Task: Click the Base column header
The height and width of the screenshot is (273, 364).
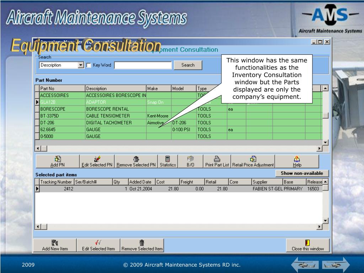Action: pyautogui.click(x=294, y=182)
